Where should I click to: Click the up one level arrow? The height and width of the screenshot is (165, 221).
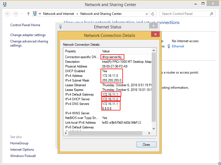click(x=28, y=13)
